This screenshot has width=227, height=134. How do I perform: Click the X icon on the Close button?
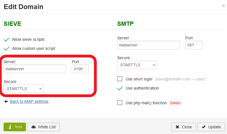coord(177,127)
